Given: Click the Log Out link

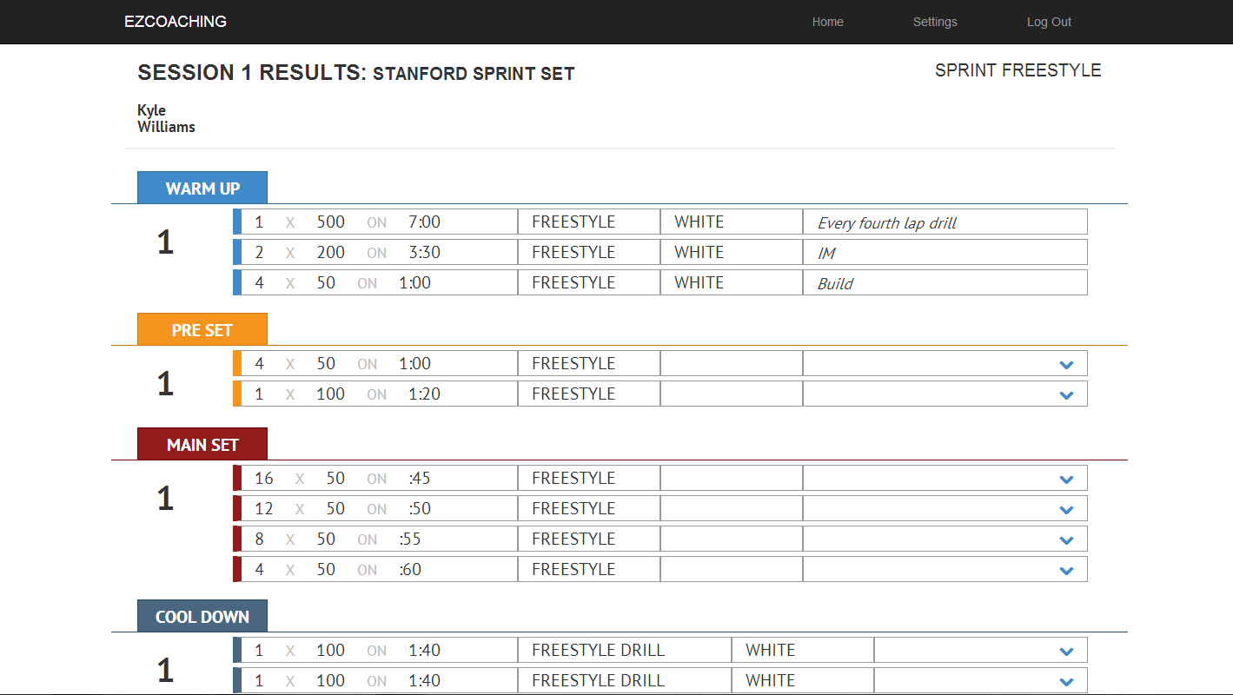Looking at the screenshot, I should click(x=1049, y=22).
